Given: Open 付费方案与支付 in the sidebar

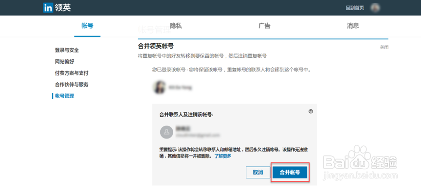Looking at the screenshot, I should pos(72,73).
